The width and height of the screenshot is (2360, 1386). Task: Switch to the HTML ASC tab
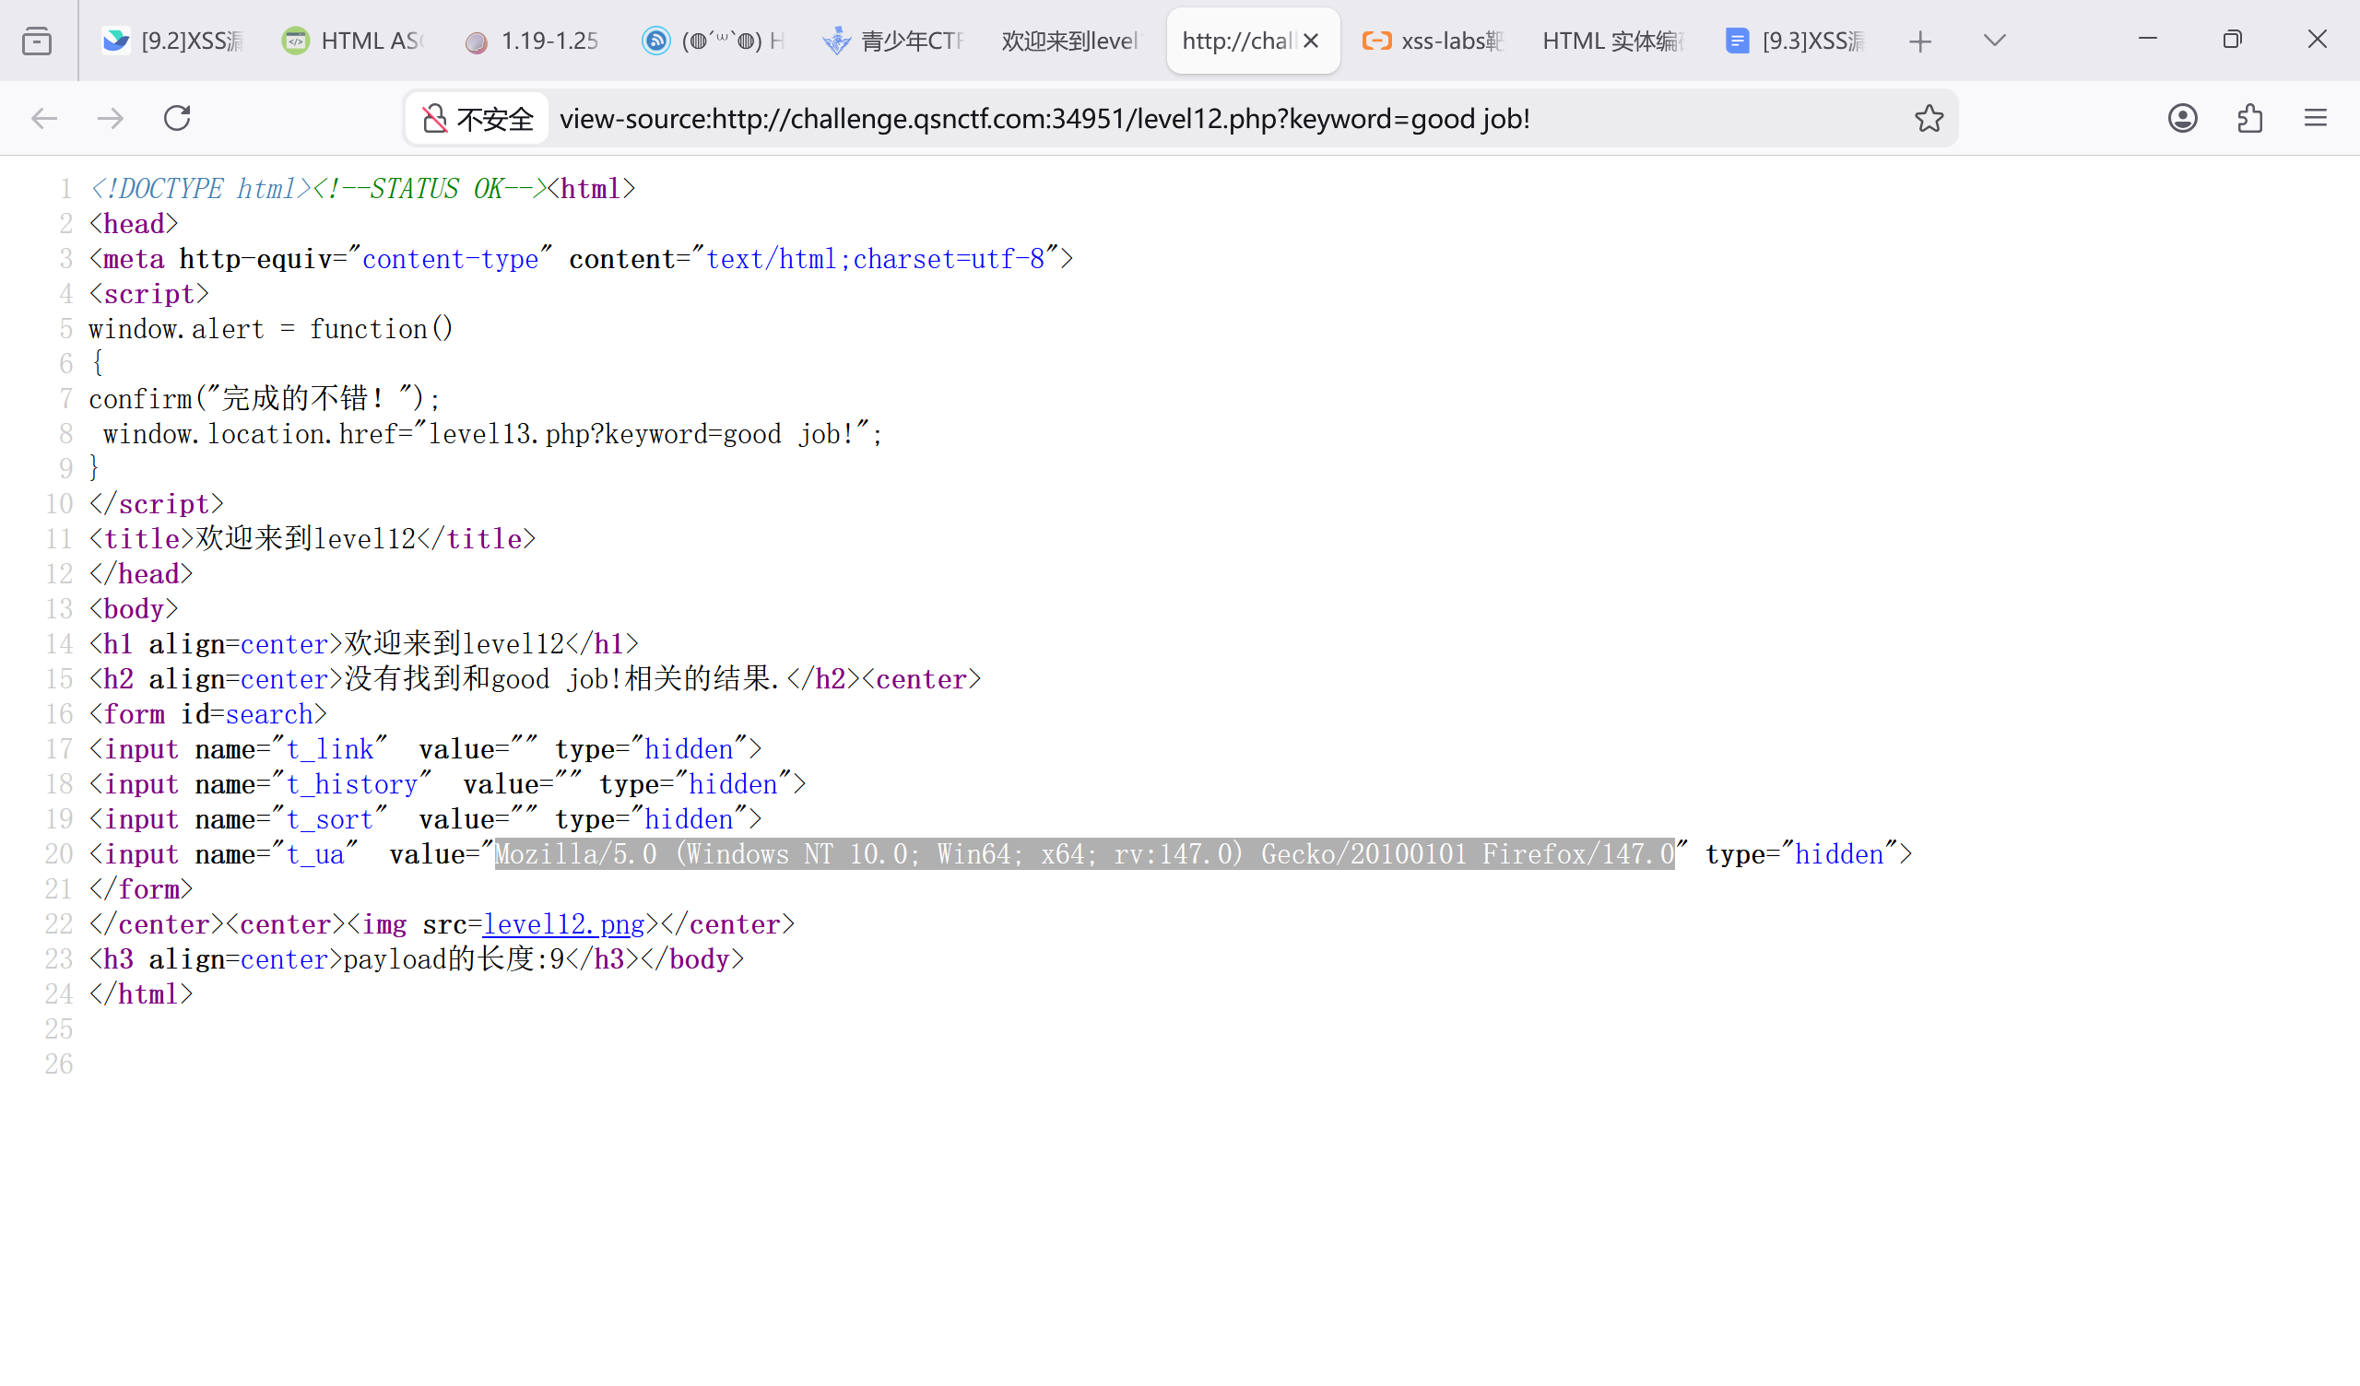click(x=354, y=41)
